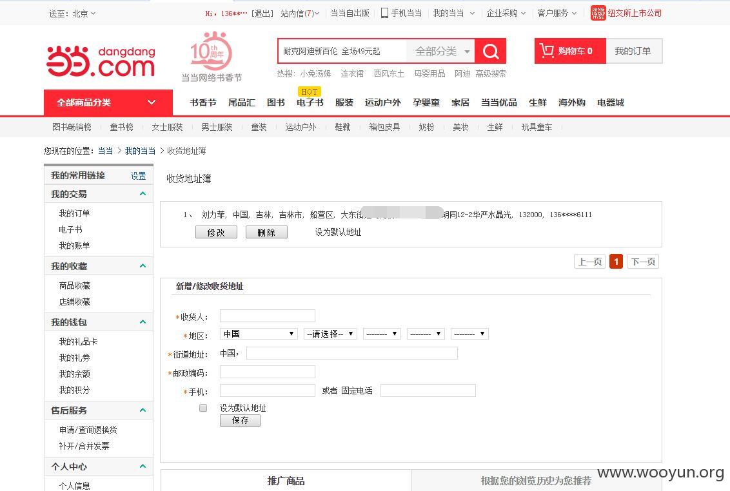Open the 站内信(7) messages dropdown
Screen dimensions: 730x491
(300, 14)
